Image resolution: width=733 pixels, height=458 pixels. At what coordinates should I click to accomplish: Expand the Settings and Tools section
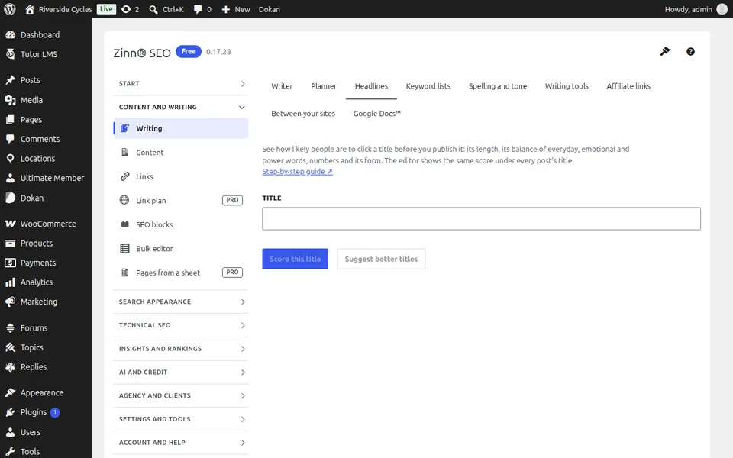(x=181, y=419)
